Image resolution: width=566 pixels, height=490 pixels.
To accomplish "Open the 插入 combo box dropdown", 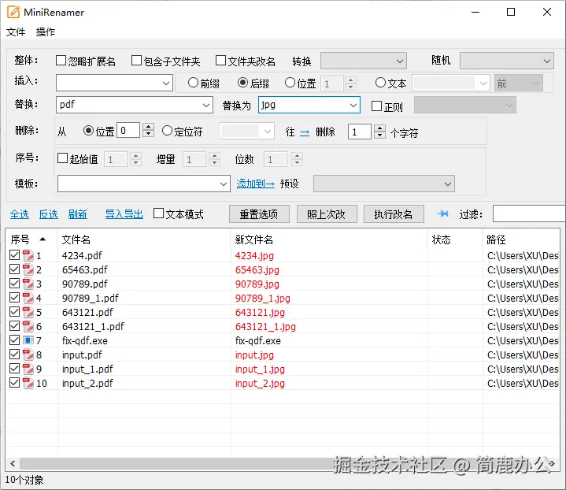I will click(166, 84).
